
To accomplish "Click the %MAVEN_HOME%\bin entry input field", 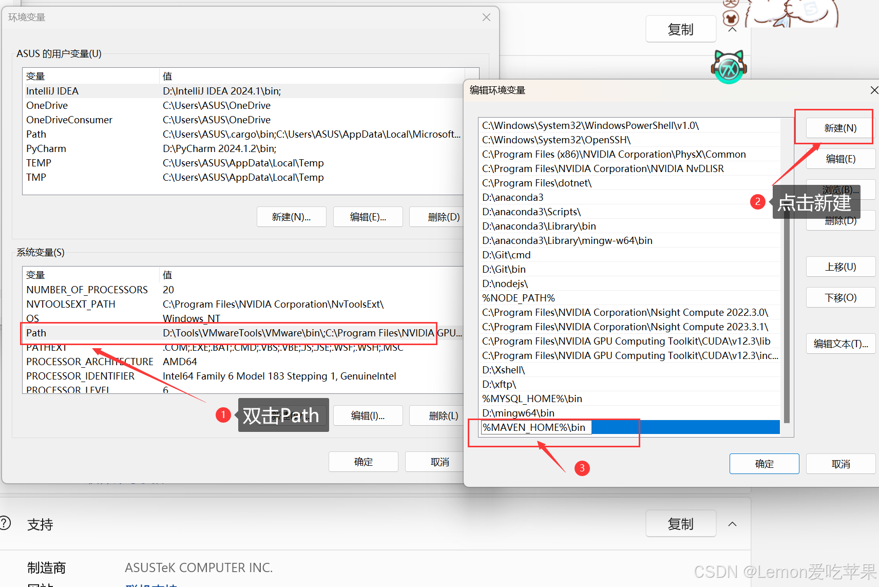I will point(537,427).
